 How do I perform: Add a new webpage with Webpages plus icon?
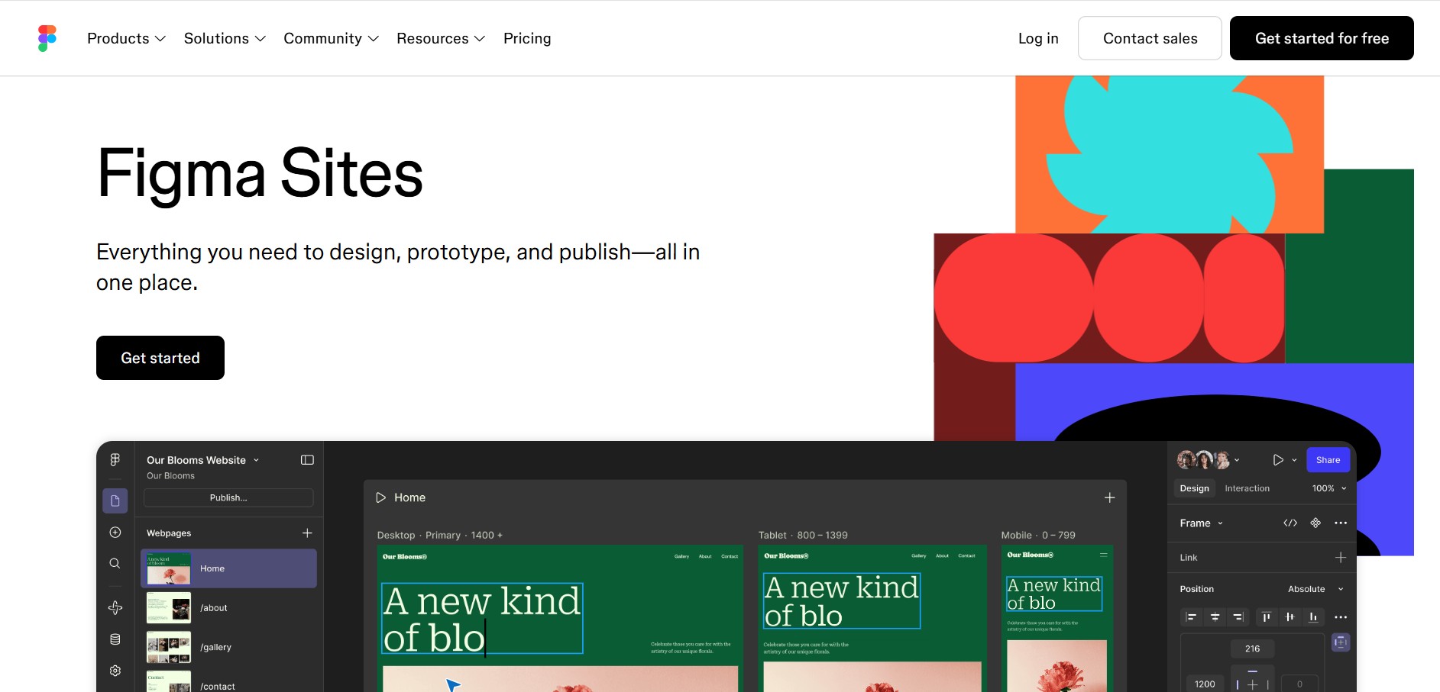point(307,533)
